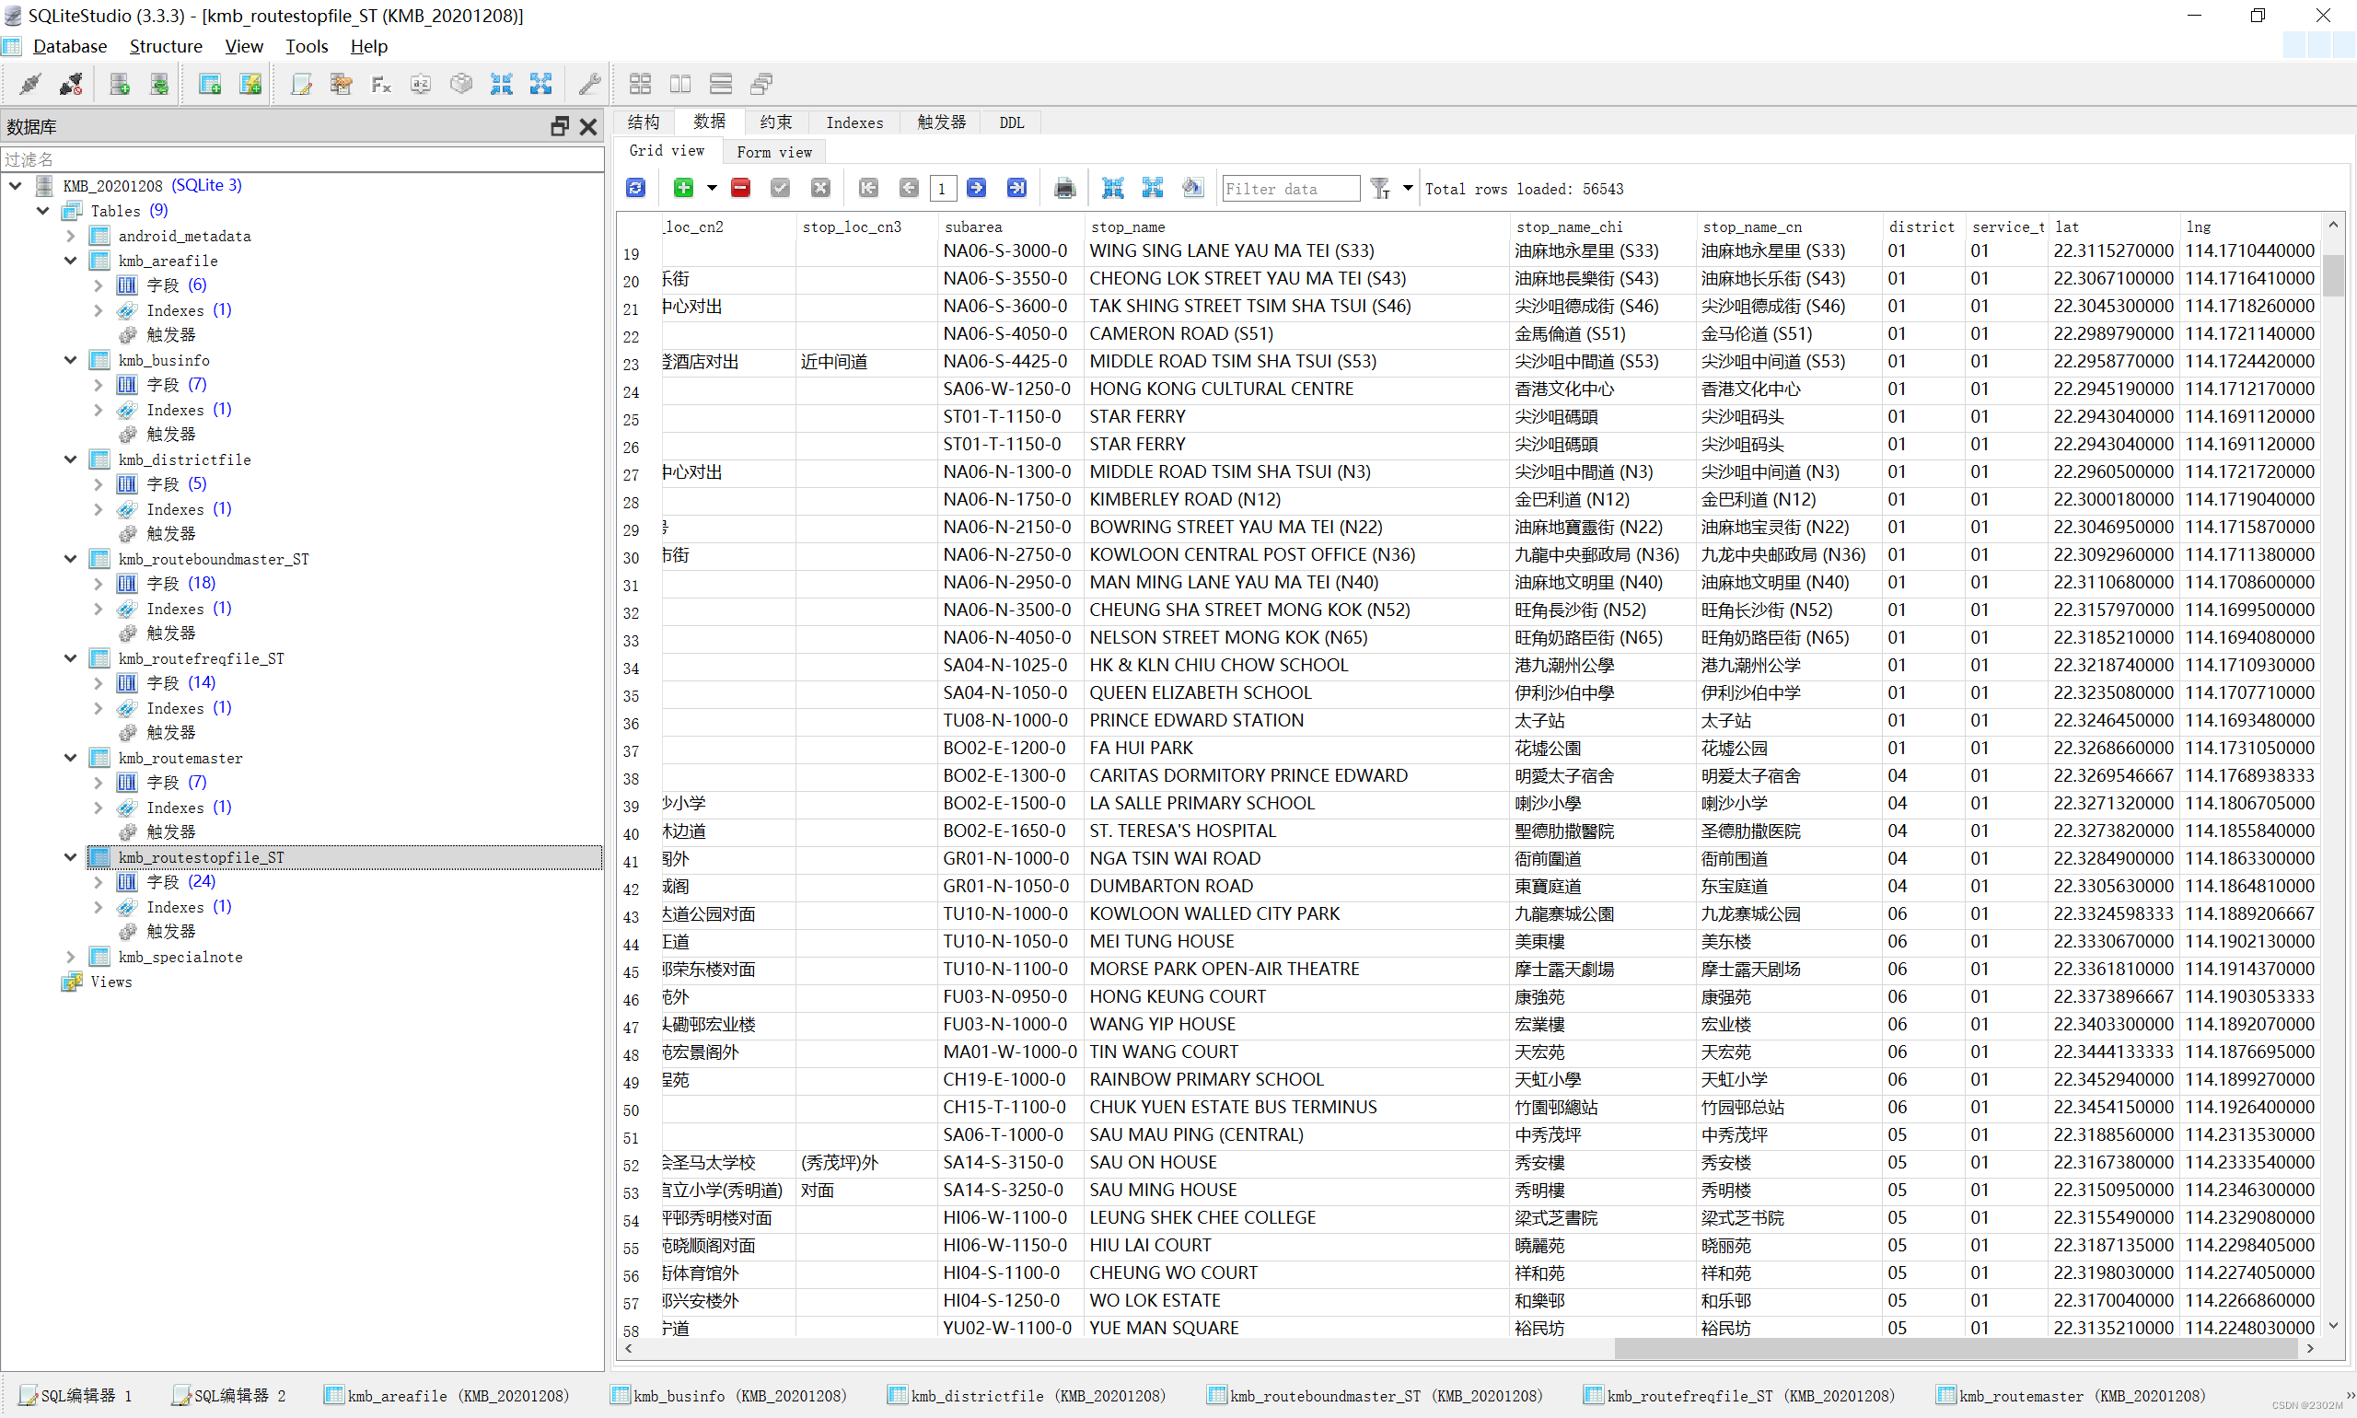Click the apply filter funnel icon

point(1379,188)
